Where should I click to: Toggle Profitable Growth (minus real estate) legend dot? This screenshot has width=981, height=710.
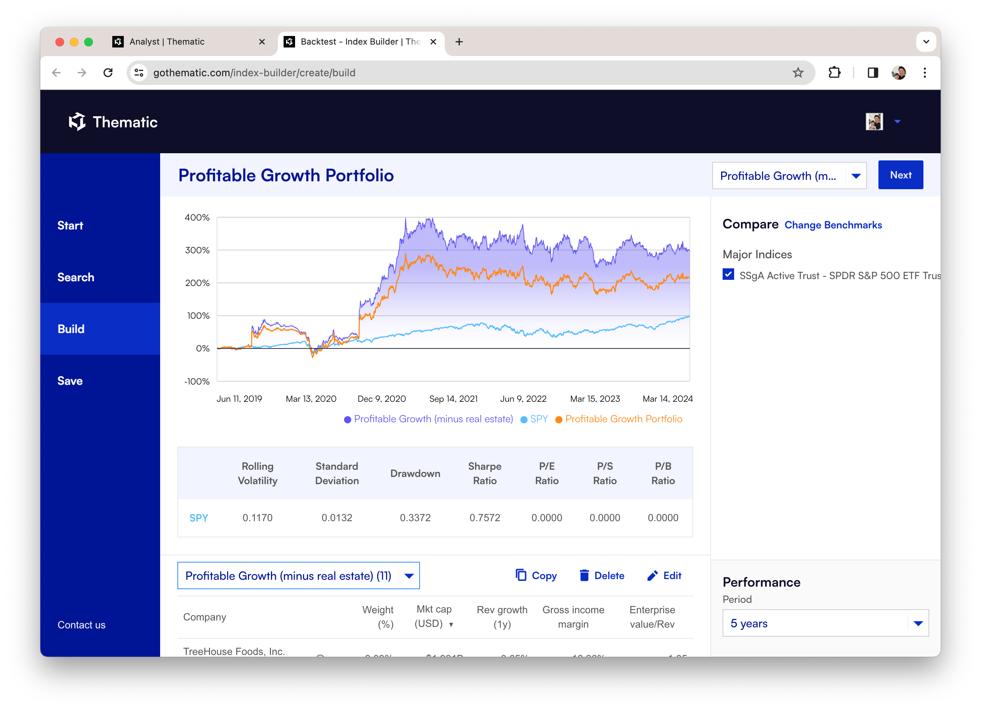point(347,419)
